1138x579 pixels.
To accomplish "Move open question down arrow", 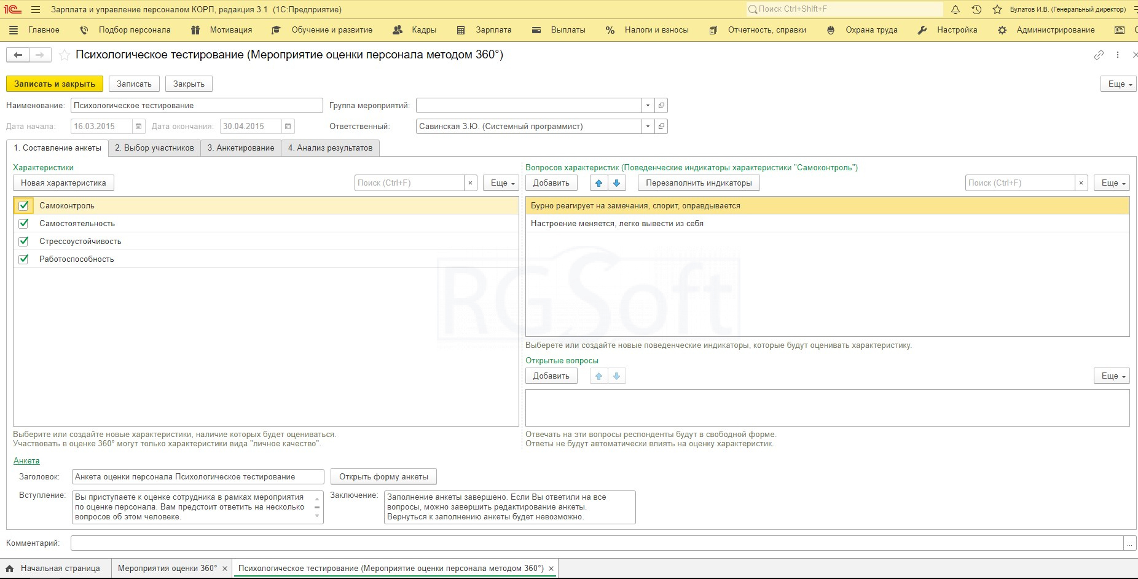I will coord(617,376).
